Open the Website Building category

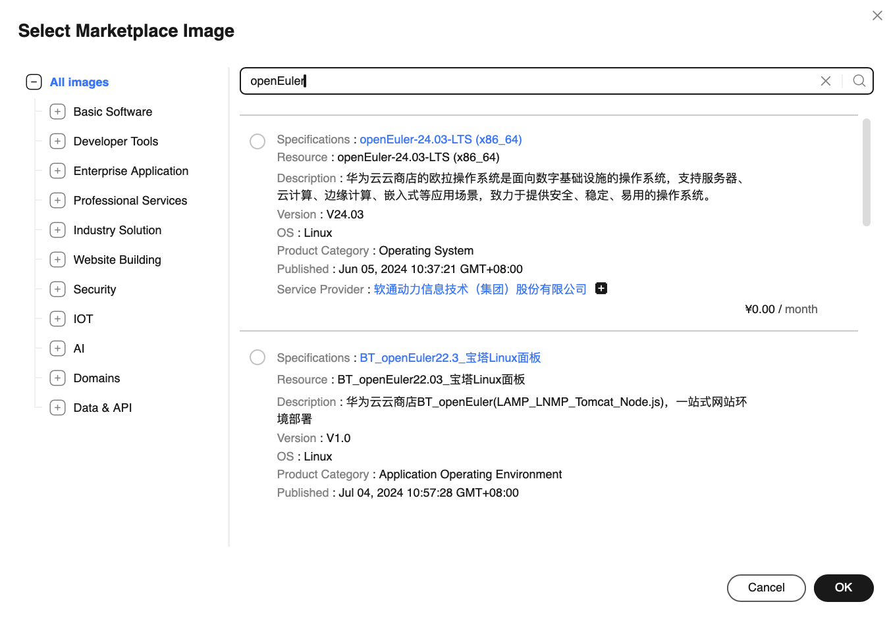(x=117, y=260)
